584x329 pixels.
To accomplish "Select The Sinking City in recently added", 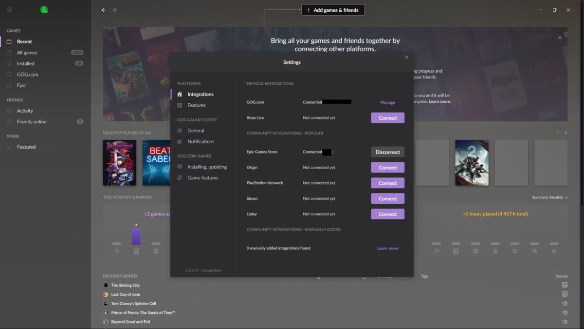I will [x=126, y=285].
